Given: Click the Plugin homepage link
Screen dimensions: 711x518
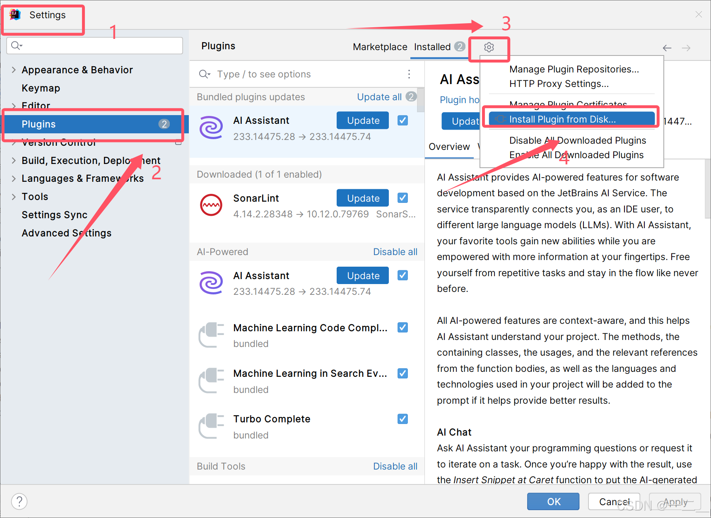Looking at the screenshot, I should click(x=460, y=100).
